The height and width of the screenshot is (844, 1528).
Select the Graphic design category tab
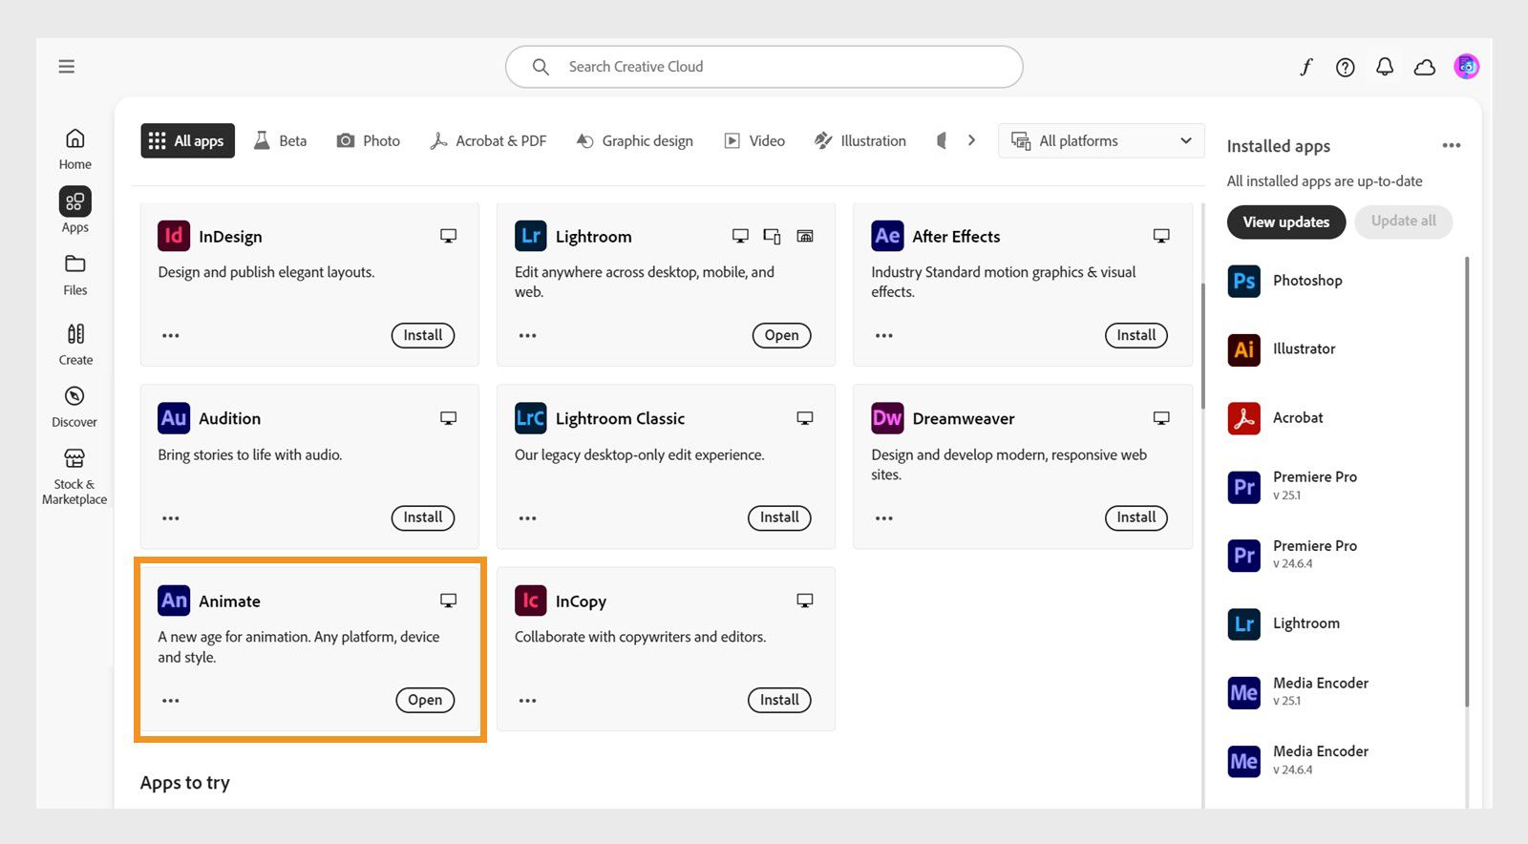pos(635,140)
